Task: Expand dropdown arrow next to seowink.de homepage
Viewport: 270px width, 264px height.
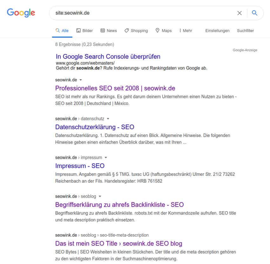Action: (81, 80)
